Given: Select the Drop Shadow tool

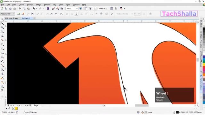Looking at the screenshot, I should coord(2,70).
